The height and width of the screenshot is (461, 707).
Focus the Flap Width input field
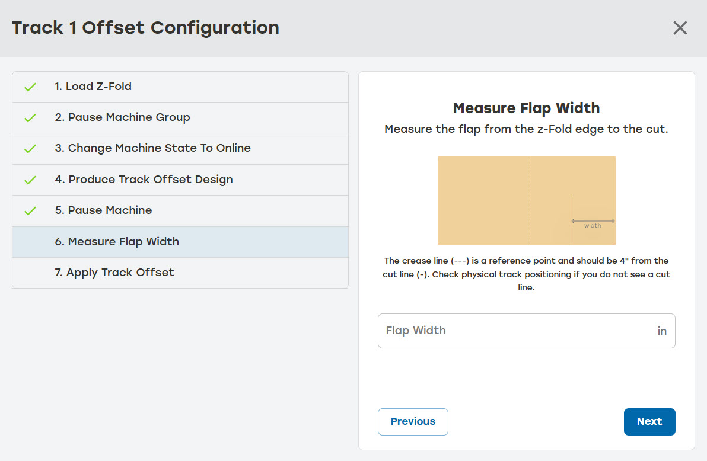tap(526, 331)
